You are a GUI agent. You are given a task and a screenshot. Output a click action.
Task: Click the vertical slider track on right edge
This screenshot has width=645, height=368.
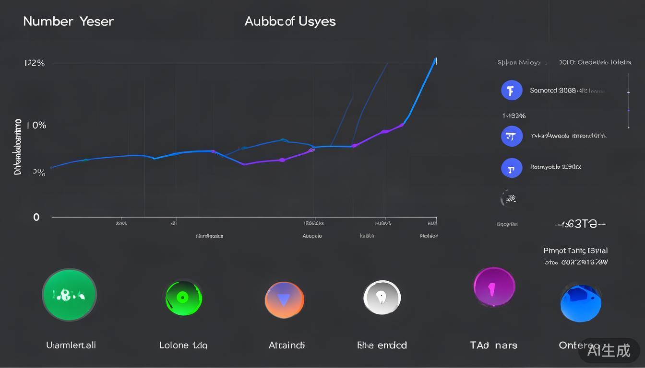[x=628, y=101]
